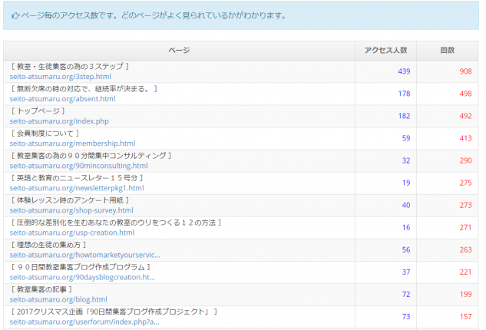
Task: Select the title 教室集客の為の90分間集中コンサルティング
Action: coord(91,156)
